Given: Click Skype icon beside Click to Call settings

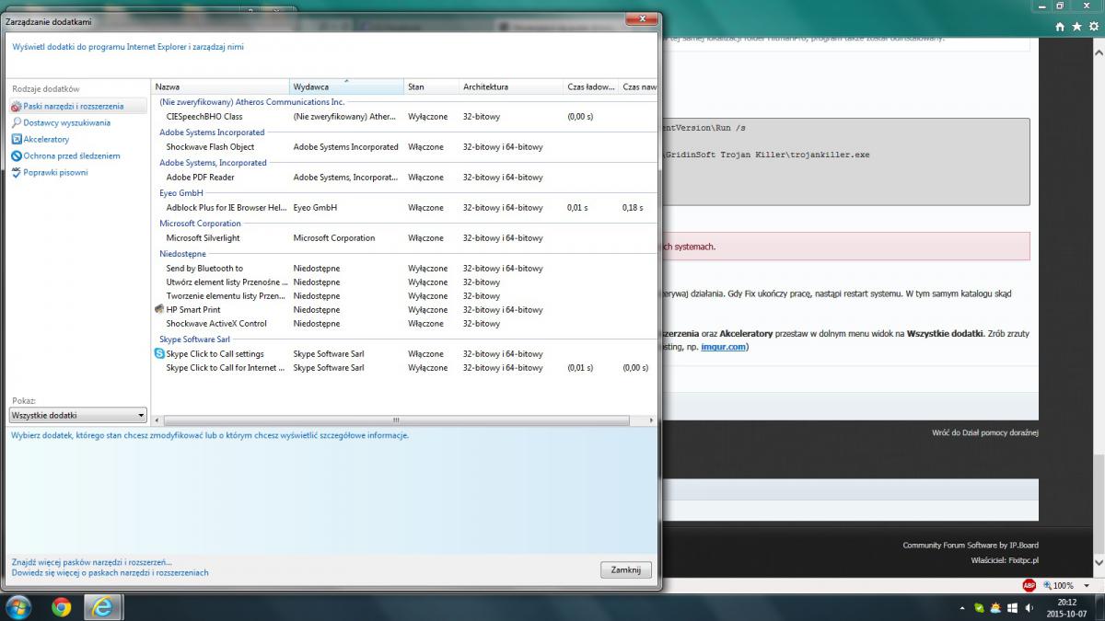Looking at the screenshot, I should point(159,354).
